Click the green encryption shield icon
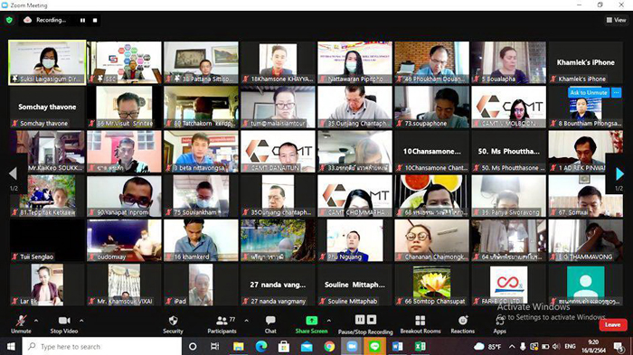This screenshot has height=355, width=633. [x=9, y=20]
